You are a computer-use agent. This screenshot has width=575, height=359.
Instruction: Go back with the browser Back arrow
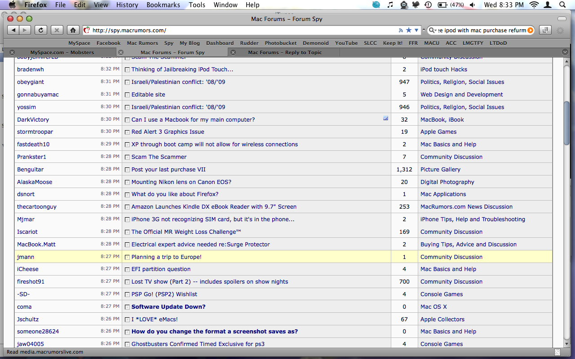(13, 30)
